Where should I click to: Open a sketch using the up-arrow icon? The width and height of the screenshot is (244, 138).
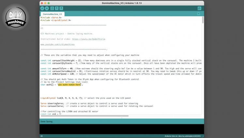click(x=57, y=8)
